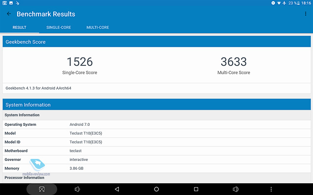Image resolution: width=313 pixels, height=195 pixels.
Task: Tap the volume up icon in navigation bar
Action: pyautogui.click(x=236, y=189)
